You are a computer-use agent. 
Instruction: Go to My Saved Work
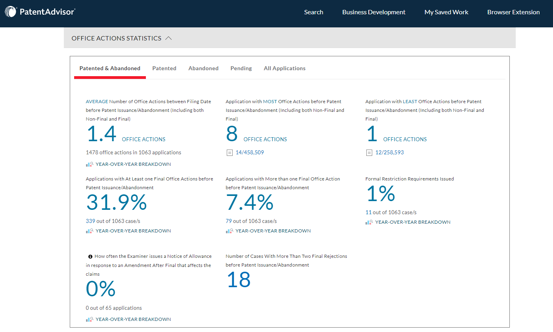pyautogui.click(x=446, y=12)
